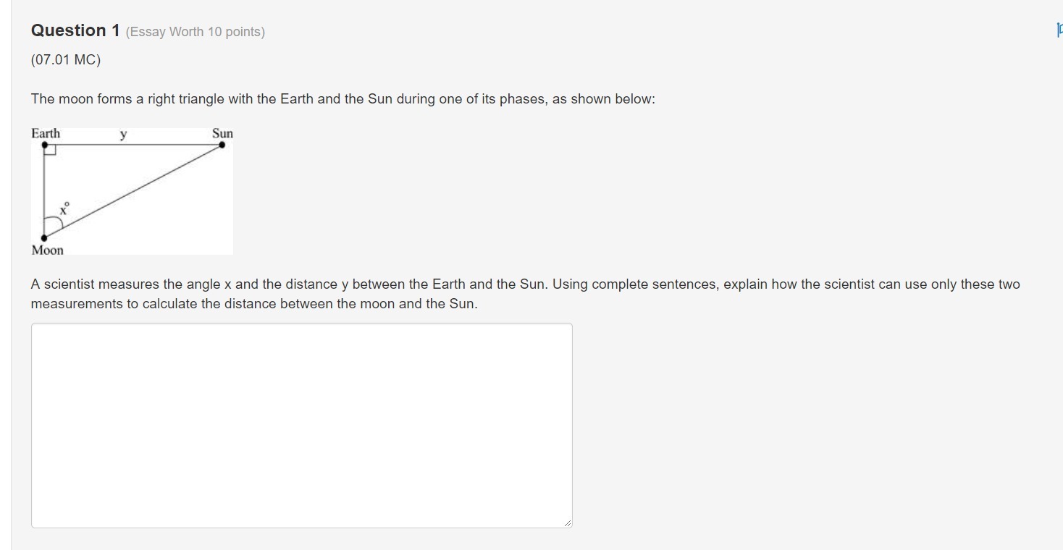The image size is (1063, 550).
Task: Click the Sun label in the diagram
Action: pyautogui.click(x=222, y=133)
